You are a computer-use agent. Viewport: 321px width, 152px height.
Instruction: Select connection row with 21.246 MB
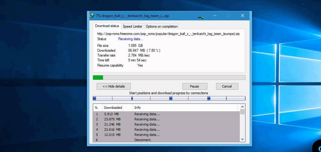coord(167,124)
